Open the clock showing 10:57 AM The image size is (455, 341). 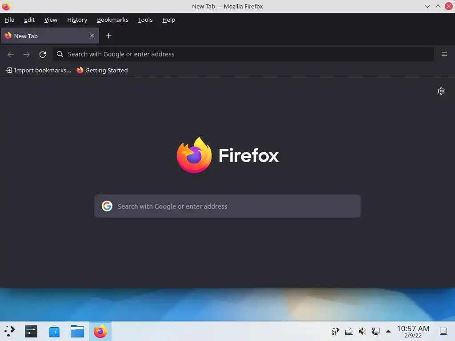coord(413,331)
